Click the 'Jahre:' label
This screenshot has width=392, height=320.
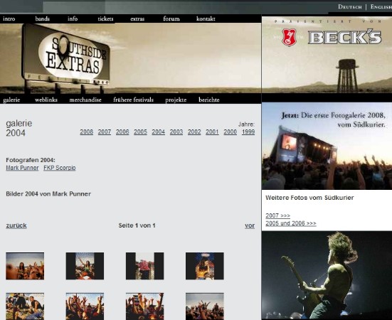click(246, 124)
